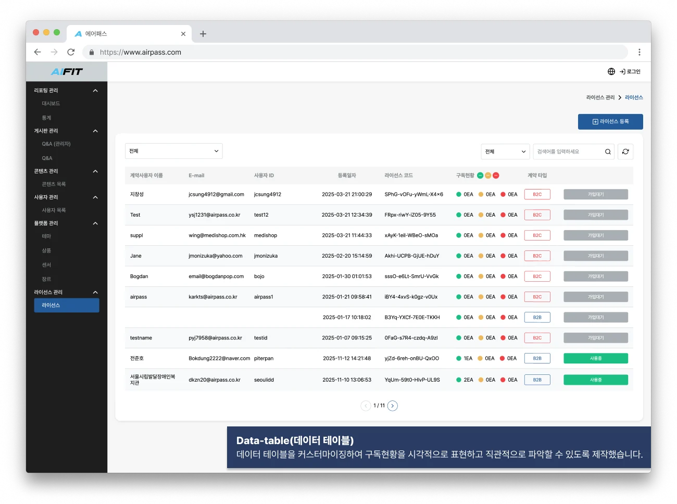Open a new browser tab with plus icon
The width and height of the screenshot is (677, 504).
tap(203, 34)
